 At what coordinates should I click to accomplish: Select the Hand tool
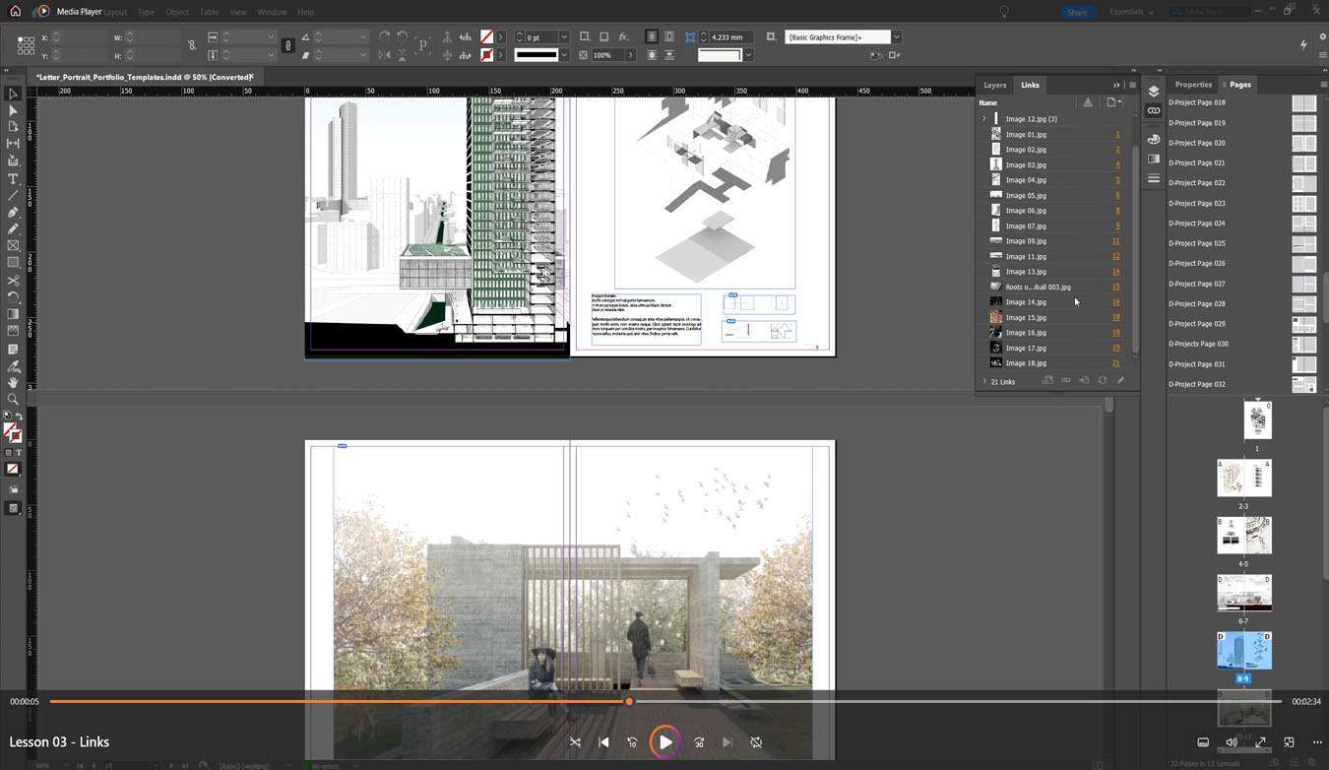(x=13, y=382)
